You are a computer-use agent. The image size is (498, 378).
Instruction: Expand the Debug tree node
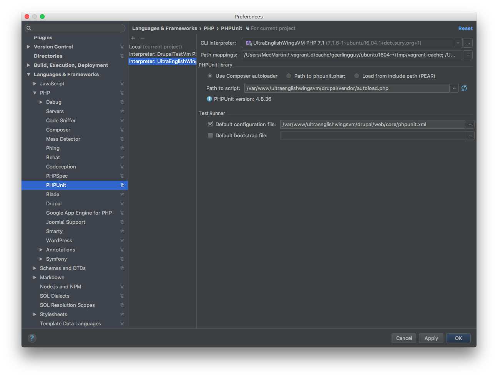tap(41, 102)
